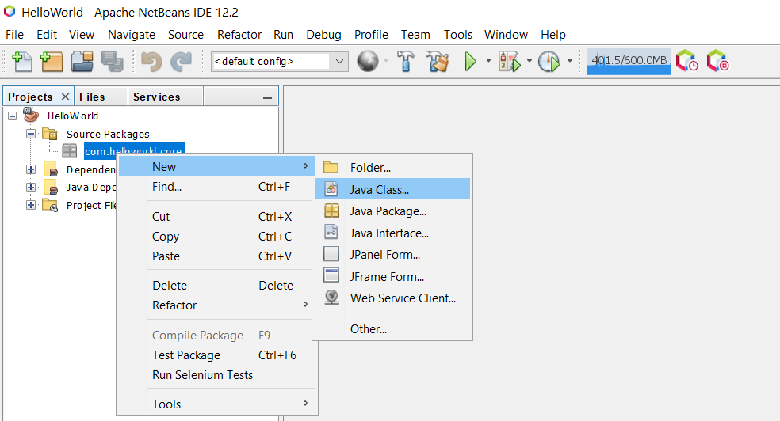Click the Source Packages folder icon
780x421 pixels.
click(x=50, y=134)
